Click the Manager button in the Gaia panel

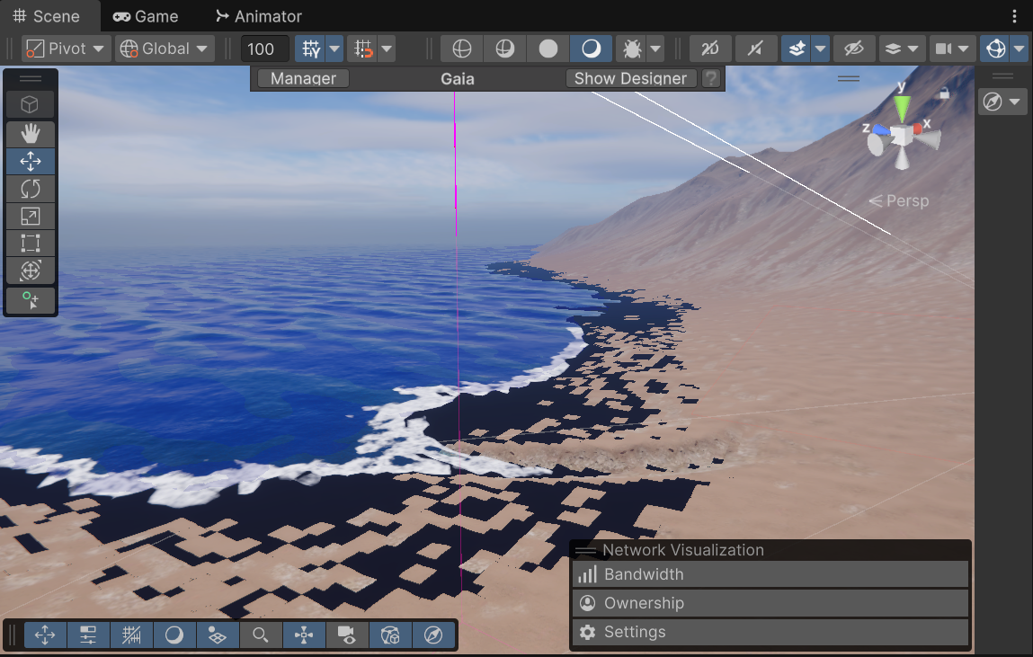302,78
